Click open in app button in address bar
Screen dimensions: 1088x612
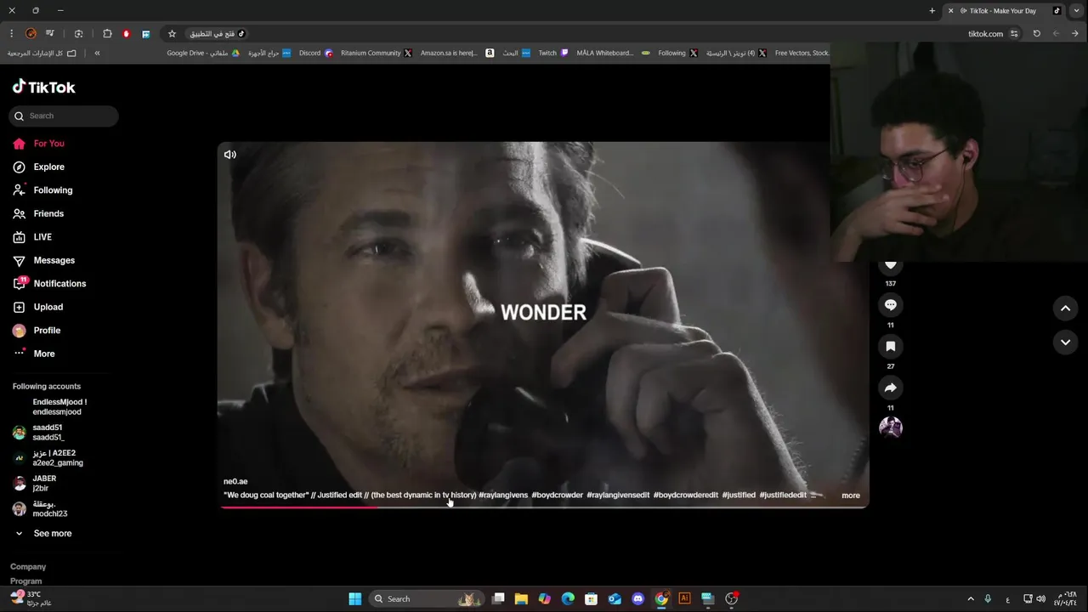[x=216, y=33]
